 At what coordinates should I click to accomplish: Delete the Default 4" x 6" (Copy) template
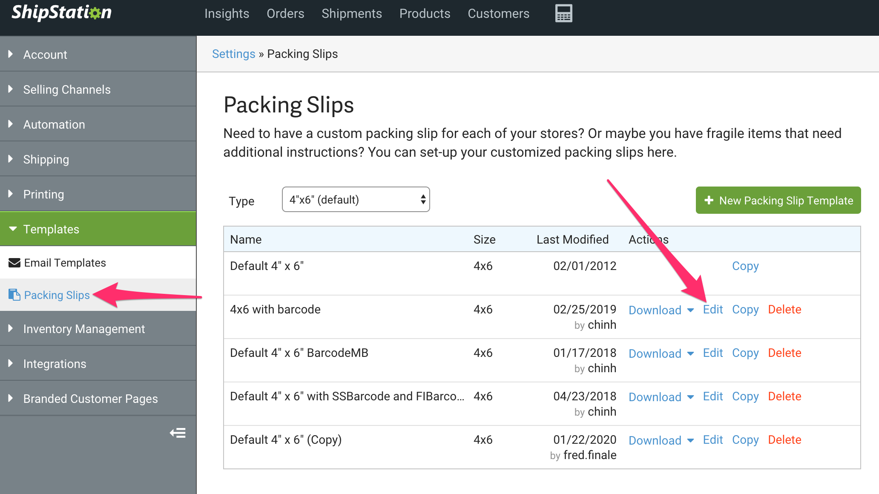click(x=784, y=440)
